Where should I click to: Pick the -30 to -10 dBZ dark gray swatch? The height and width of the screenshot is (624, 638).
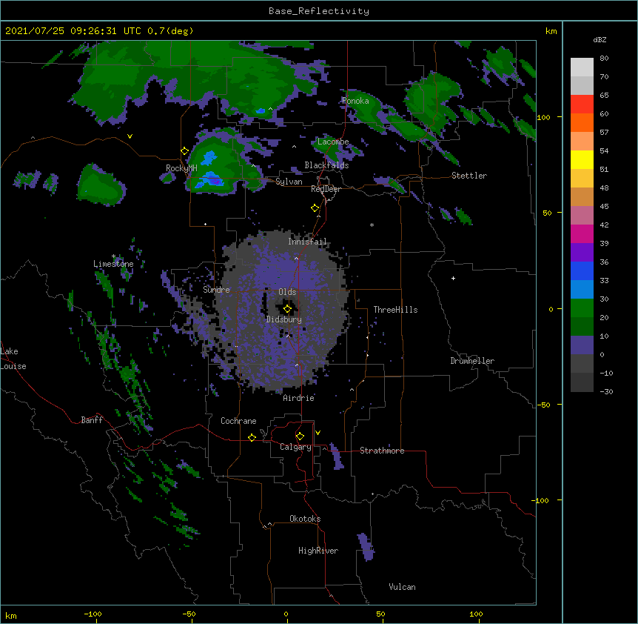pyautogui.click(x=582, y=382)
